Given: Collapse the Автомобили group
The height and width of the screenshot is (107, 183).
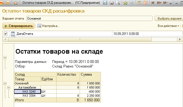Looking at the screenshot, I should tap(8, 87).
